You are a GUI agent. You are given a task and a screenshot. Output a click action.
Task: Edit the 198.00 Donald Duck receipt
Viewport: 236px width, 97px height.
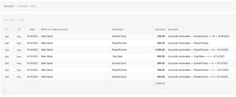coord(7,36)
